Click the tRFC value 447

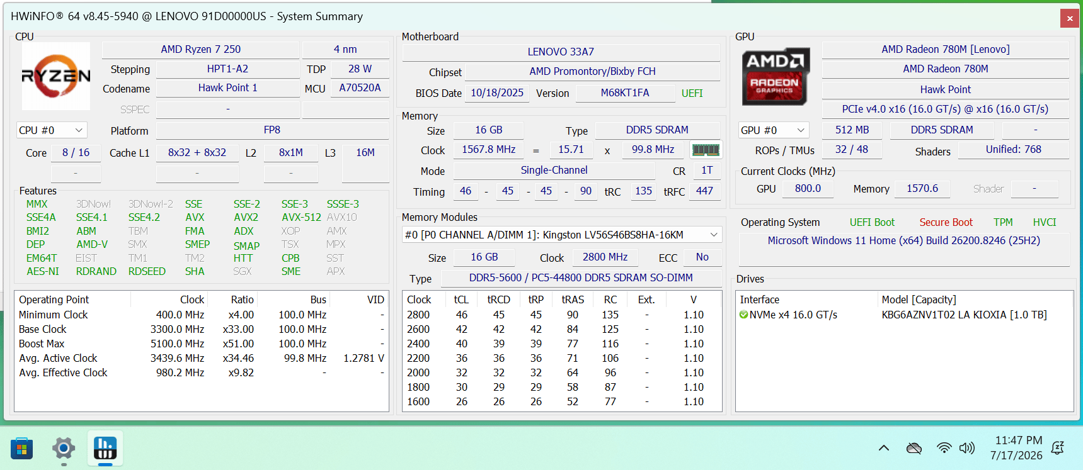pyautogui.click(x=704, y=191)
